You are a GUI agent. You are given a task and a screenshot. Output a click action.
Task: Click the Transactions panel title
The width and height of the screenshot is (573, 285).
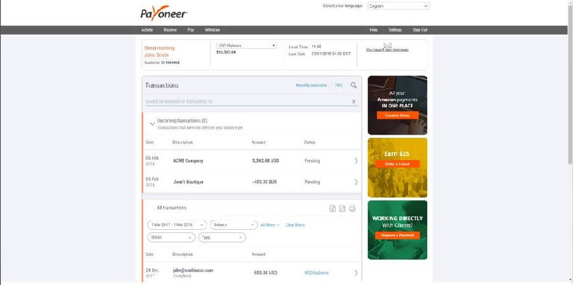coord(162,85)
